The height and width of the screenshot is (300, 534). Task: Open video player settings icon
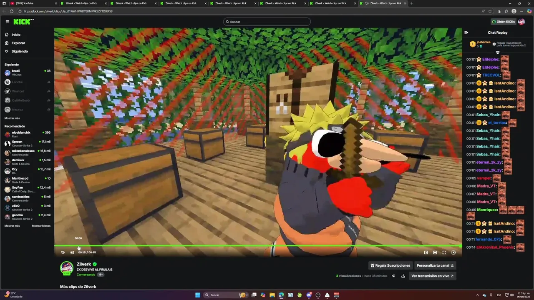(x=453, y=252)
